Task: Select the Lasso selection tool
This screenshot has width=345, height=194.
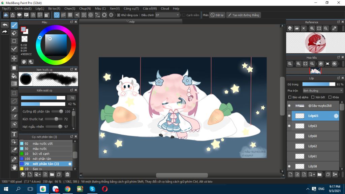Action: (x=14, y=101)
